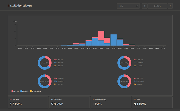The height and width of the screenshot is (111, 180).
Task: Click the 91.78 kWh 30-day value
Action: pos(61,81)
